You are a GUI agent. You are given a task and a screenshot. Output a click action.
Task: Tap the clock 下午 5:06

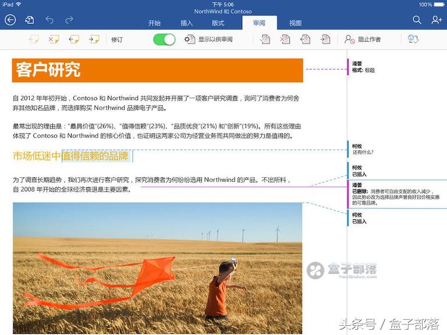point(223,4)
